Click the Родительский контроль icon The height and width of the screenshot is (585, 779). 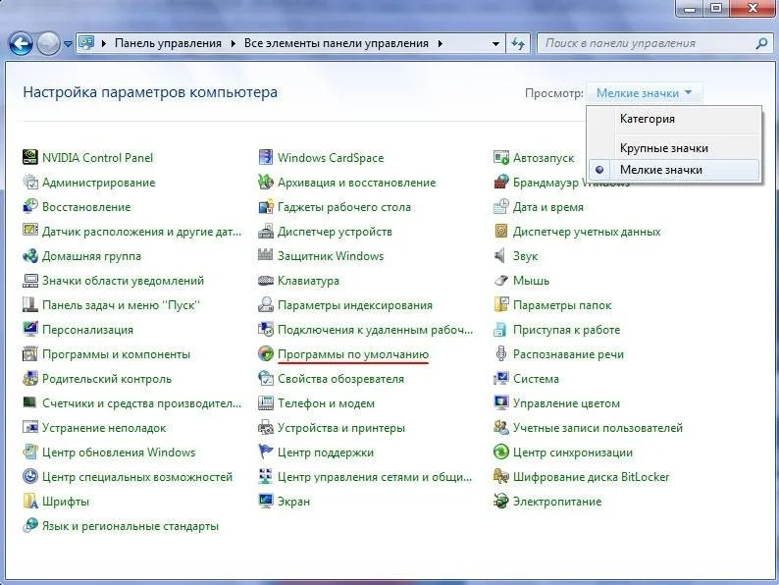[30, 378]
